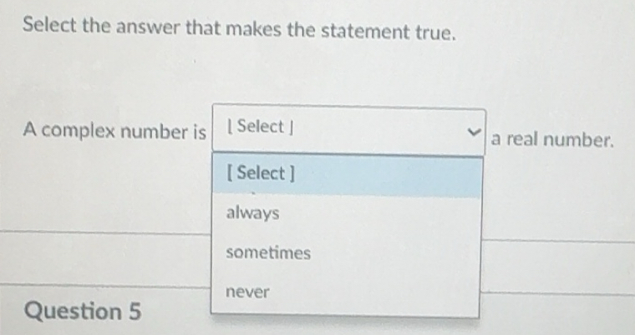Pick "sometimes" in the dropdown options
Viewport: 635px width, 335px height.
[x=267, y=252]
